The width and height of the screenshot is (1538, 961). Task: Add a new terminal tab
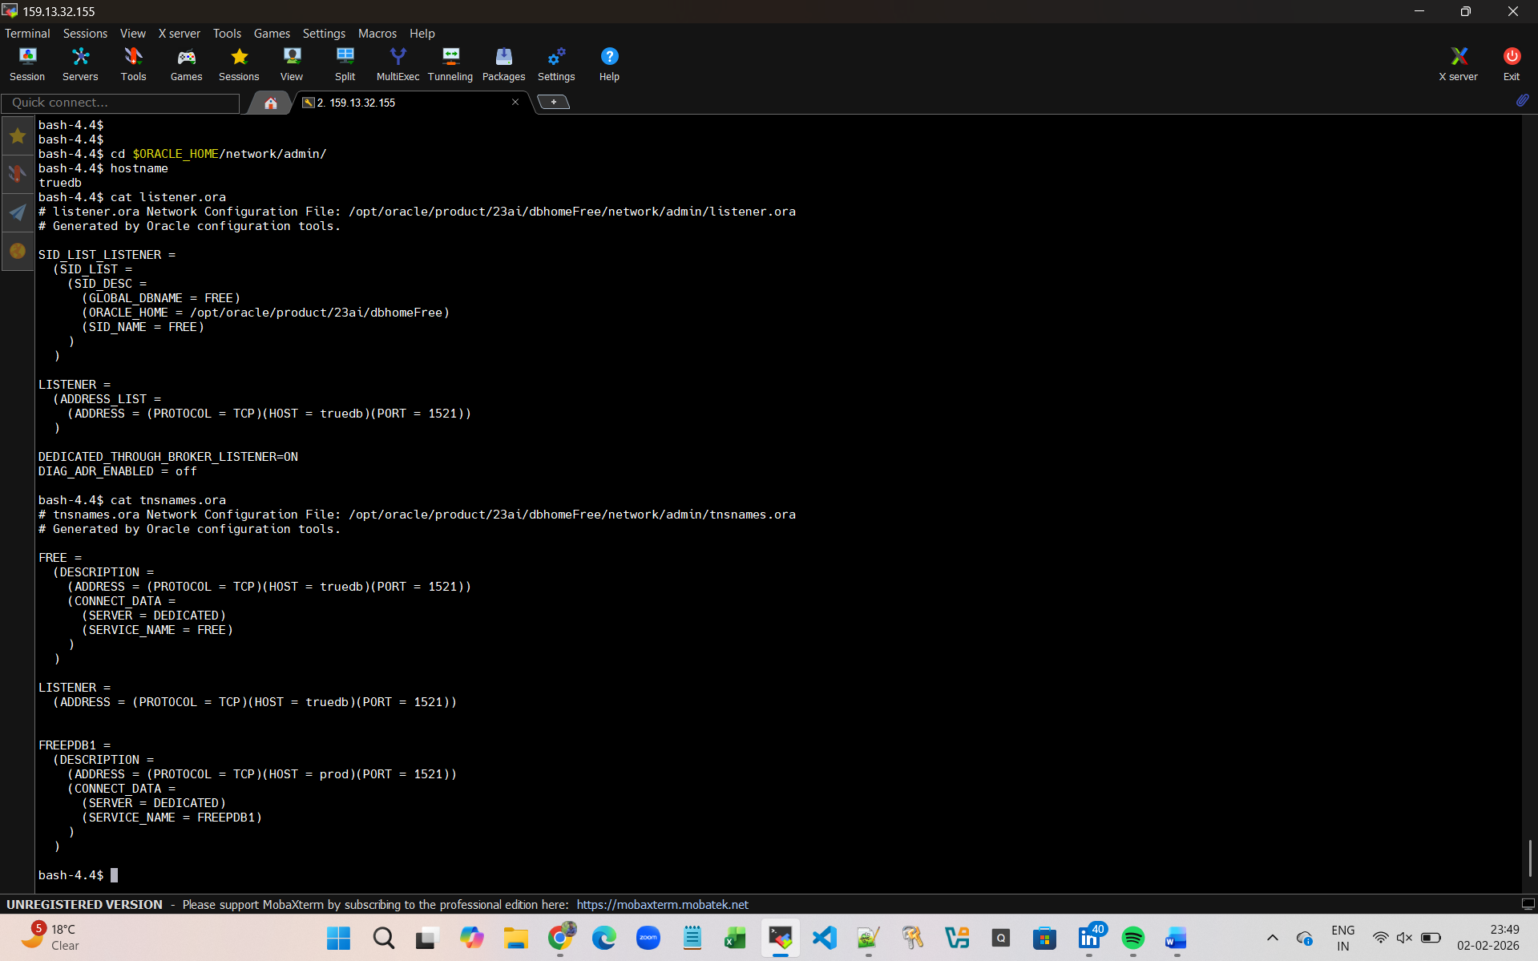[x=553, y=102]
